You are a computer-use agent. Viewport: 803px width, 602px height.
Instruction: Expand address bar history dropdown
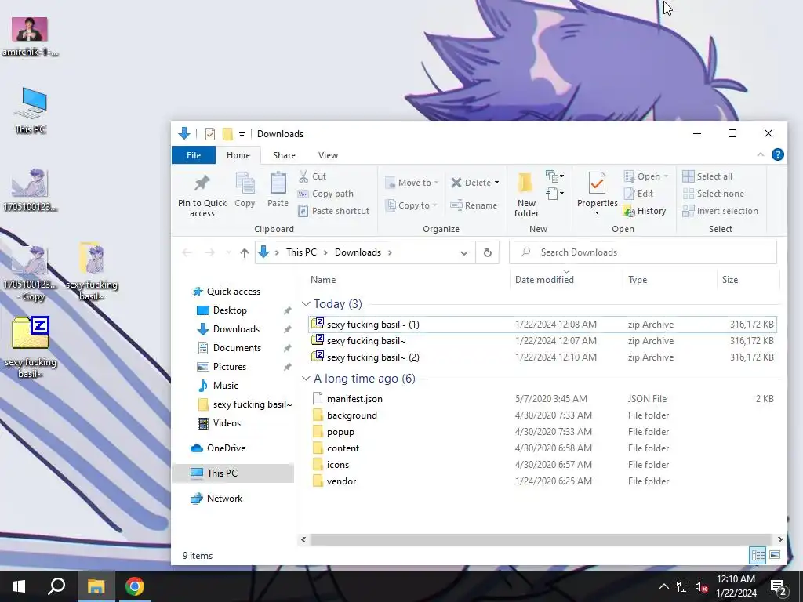(x=464, y=252)
